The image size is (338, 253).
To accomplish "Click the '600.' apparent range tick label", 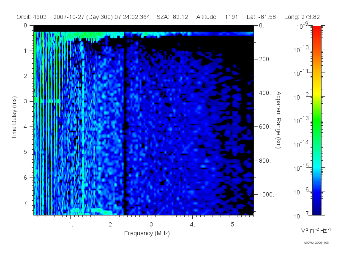I will [265, 127].
